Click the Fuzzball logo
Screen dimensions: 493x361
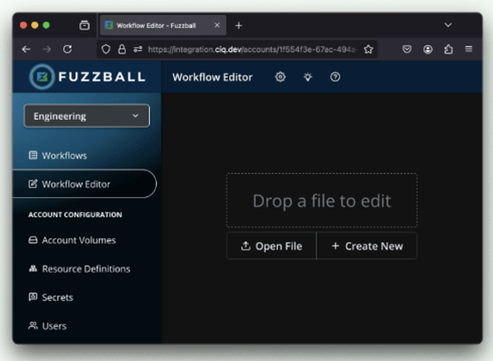[x=87, y=77]
